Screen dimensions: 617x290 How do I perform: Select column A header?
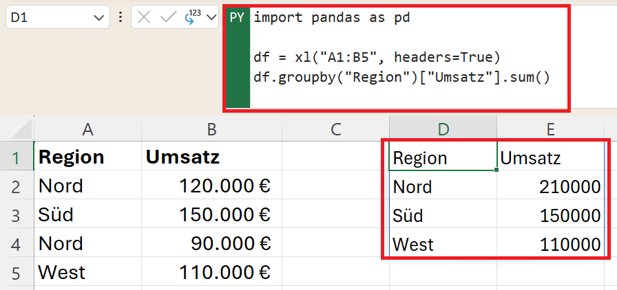pyautogui.click(x=87, y=129)
